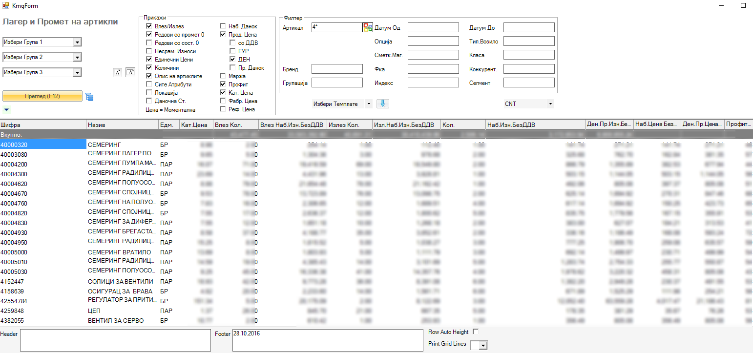Click the small blue down triangle under Преглед
Viewport: 753px width, 353px height.
click(6, 109)
